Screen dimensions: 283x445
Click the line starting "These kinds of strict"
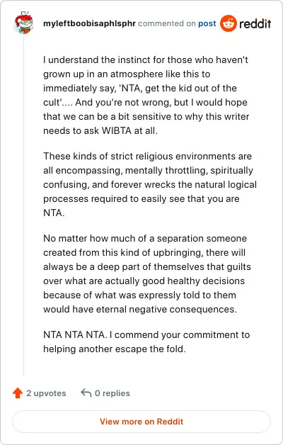coord(147,157)
